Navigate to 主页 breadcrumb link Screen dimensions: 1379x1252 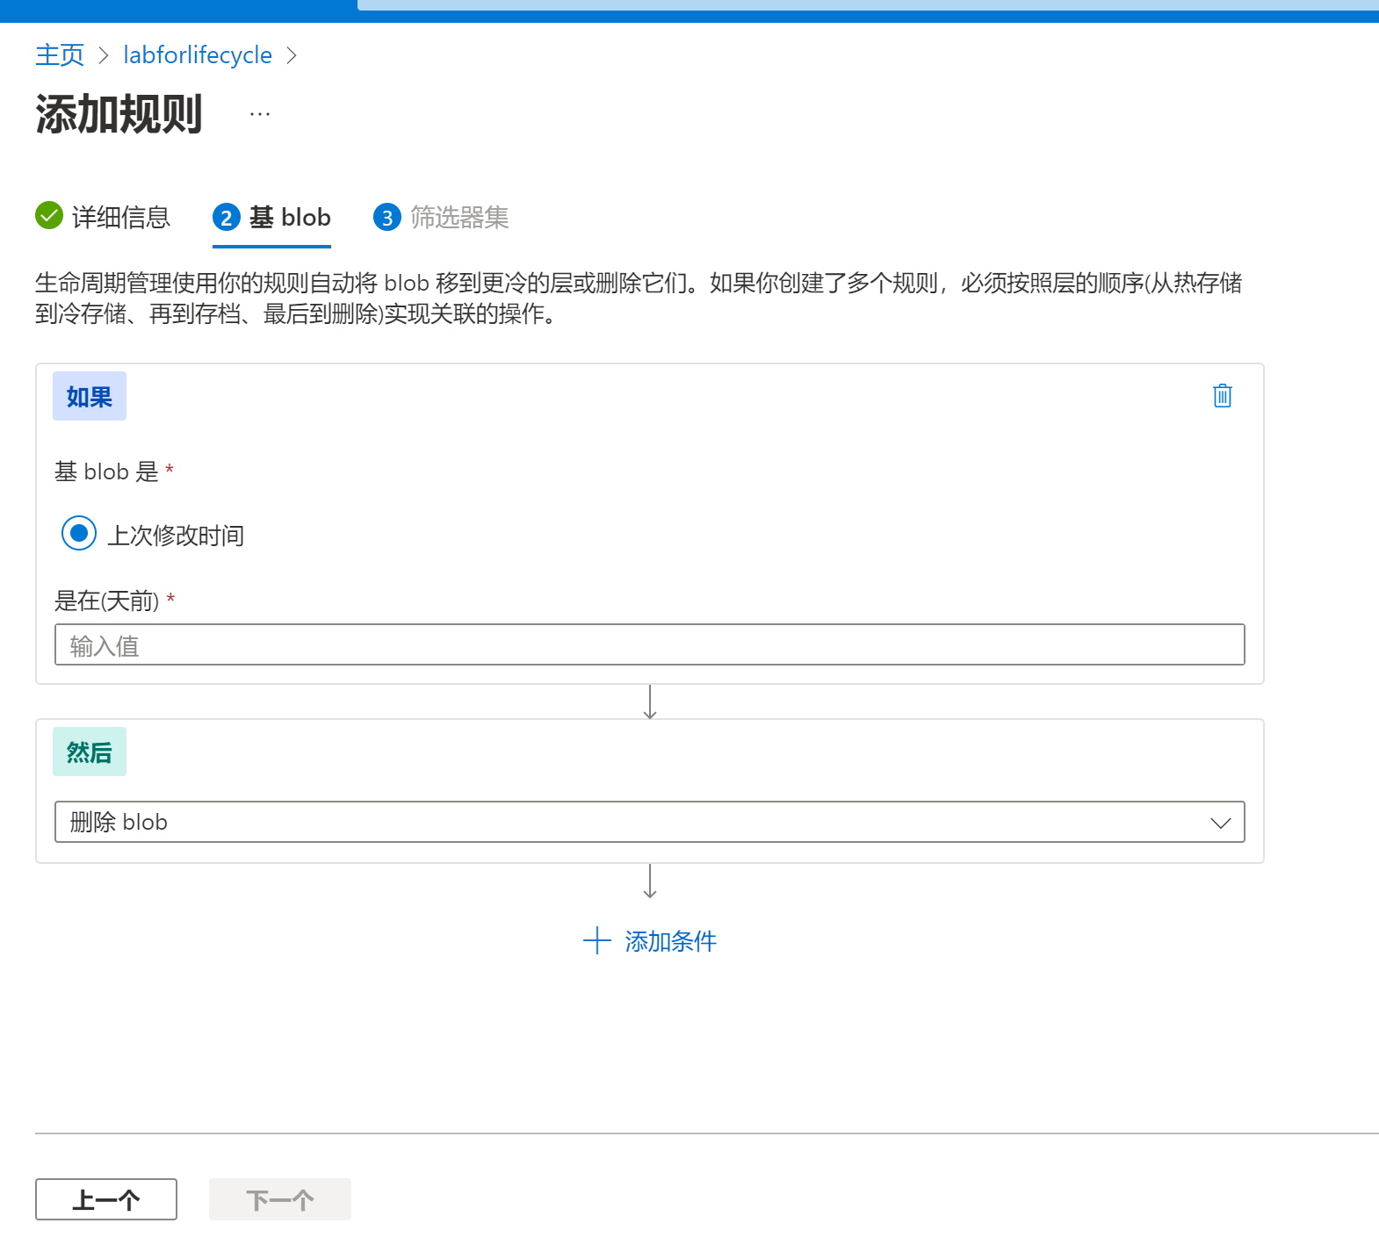(60, 54)
